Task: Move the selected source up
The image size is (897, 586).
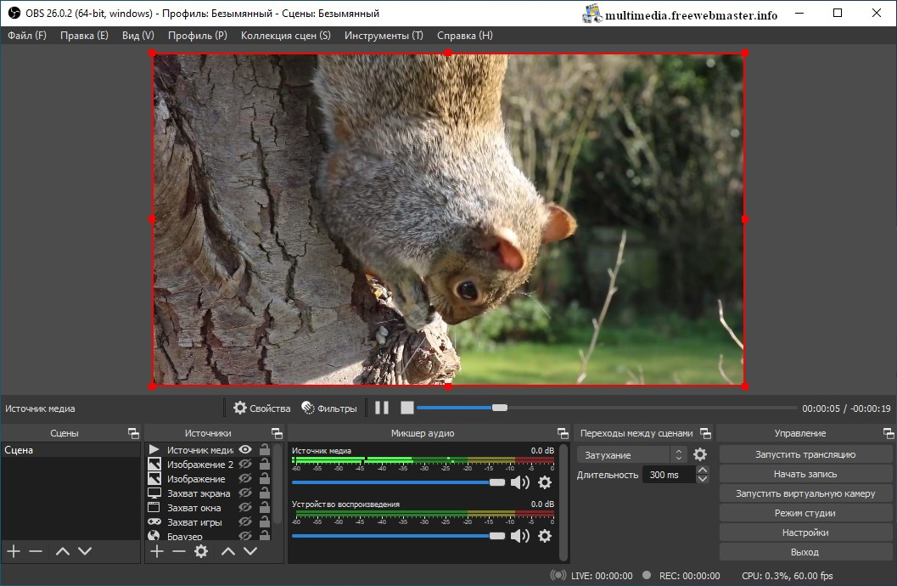Action: click(228, 551)
